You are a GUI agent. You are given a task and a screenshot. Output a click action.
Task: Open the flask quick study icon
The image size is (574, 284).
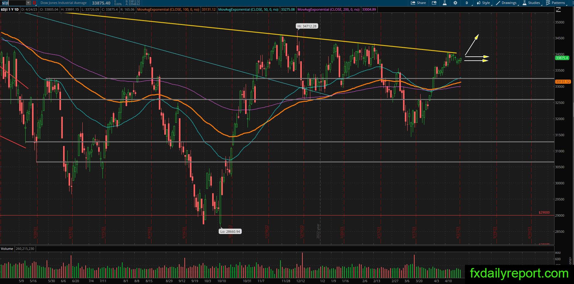(444, 3)
